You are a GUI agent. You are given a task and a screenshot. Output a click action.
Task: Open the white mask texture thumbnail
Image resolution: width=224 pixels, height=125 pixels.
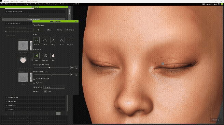(x=23, y=61)
